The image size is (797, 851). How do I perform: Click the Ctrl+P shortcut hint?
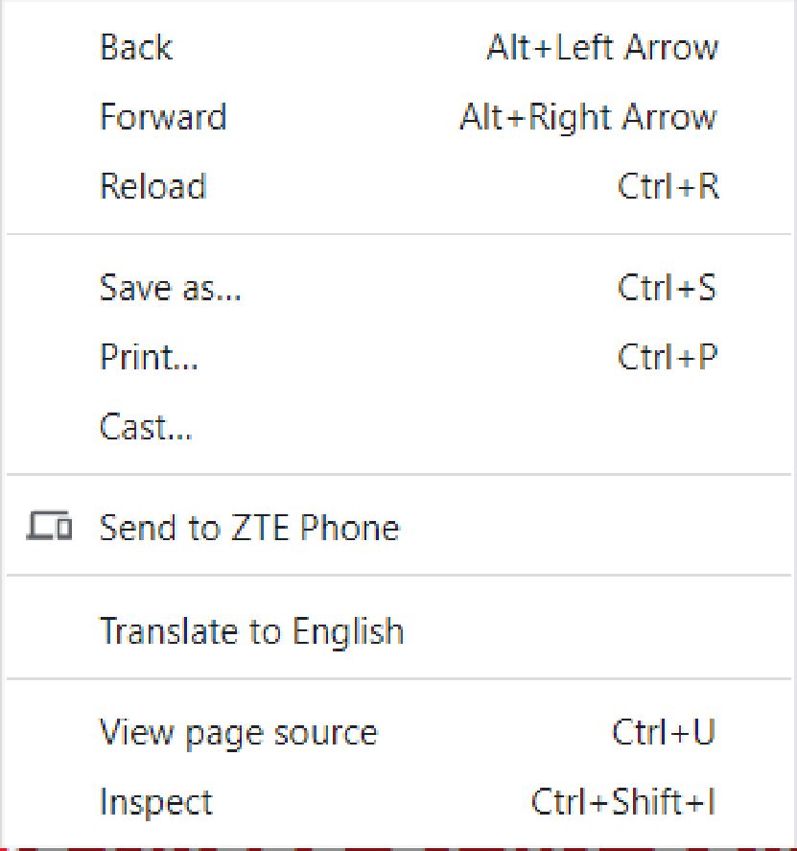click(x=668, y=357)
